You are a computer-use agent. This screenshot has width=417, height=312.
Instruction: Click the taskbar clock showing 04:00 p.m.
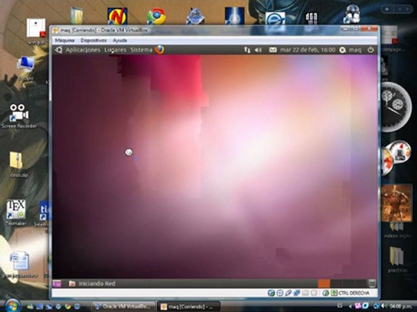(x=401, y=306)
